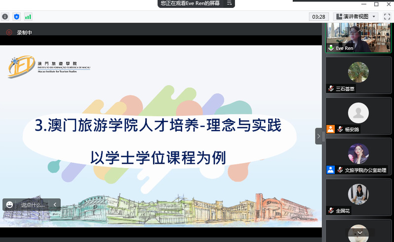Open the emoji reaction picker
Screen dimensions: 394x242
(10, 205)
